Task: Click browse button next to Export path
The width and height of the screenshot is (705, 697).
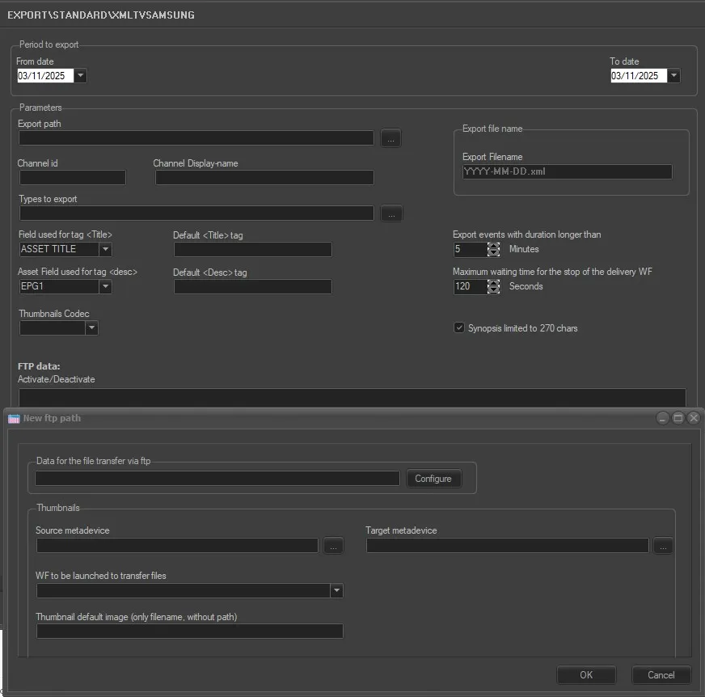Action: (x=390, y=138)
